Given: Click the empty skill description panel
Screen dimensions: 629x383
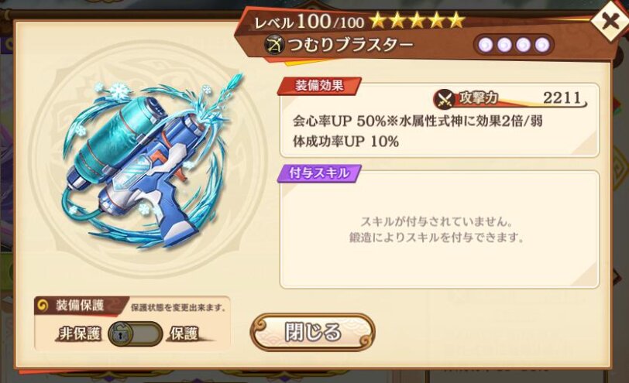Looking at the screenshot, I should pos(439,229).
